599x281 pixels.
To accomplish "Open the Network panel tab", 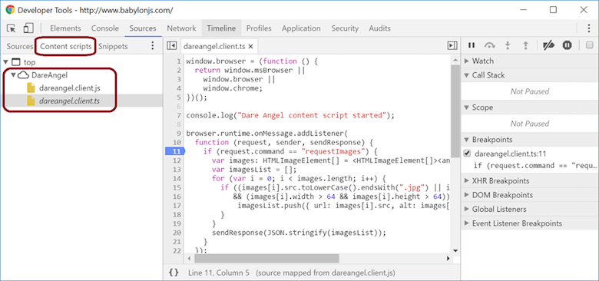I will click(x=181, y=28).
